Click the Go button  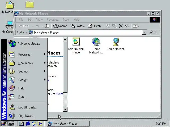pyautogui.click(x=153, y=32)
